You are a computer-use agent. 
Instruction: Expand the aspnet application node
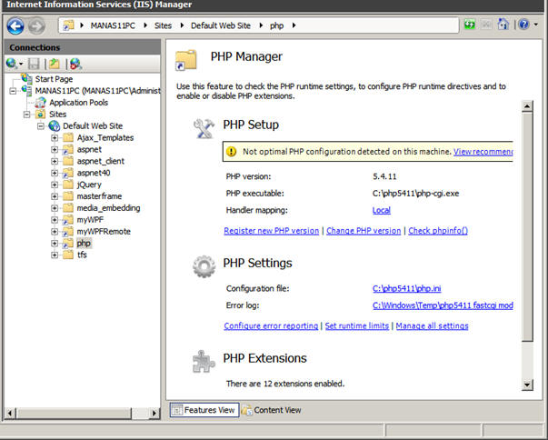pyautogui.click(x=55, y=150)
